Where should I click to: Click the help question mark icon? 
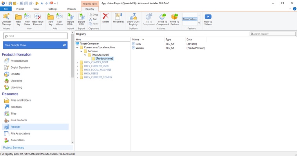point(295,9)
